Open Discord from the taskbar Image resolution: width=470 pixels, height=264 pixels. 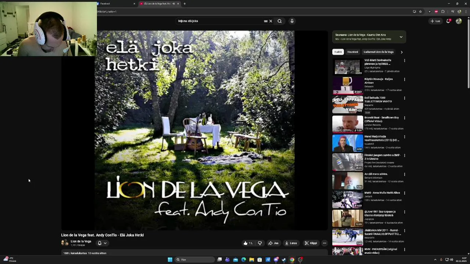coord(276,260)
